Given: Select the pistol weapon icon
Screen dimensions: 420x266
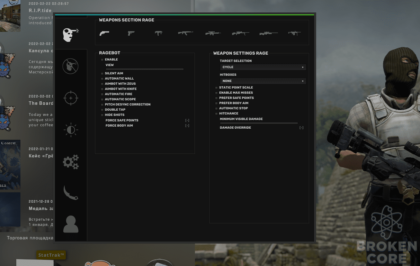Looking at the screenshot, I should [x=131, y=33].
